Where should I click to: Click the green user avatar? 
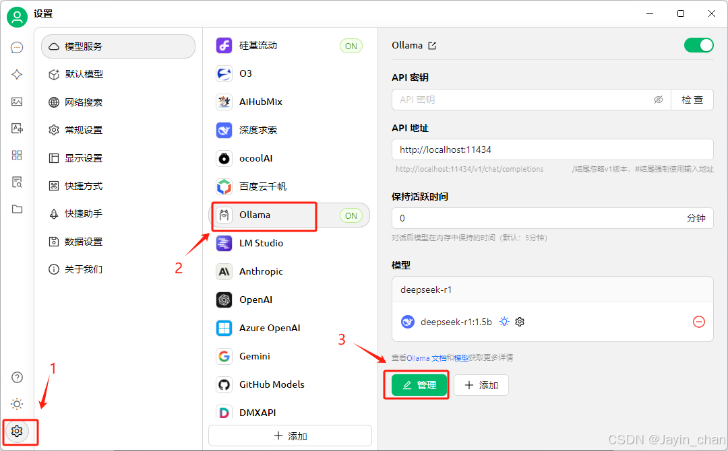(17, 17)
